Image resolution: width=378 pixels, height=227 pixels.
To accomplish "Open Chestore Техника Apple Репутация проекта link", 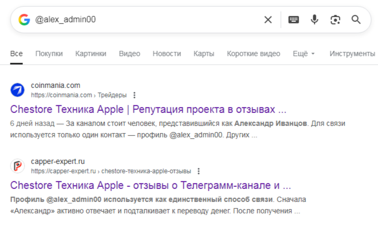I will tap(148, 110).
